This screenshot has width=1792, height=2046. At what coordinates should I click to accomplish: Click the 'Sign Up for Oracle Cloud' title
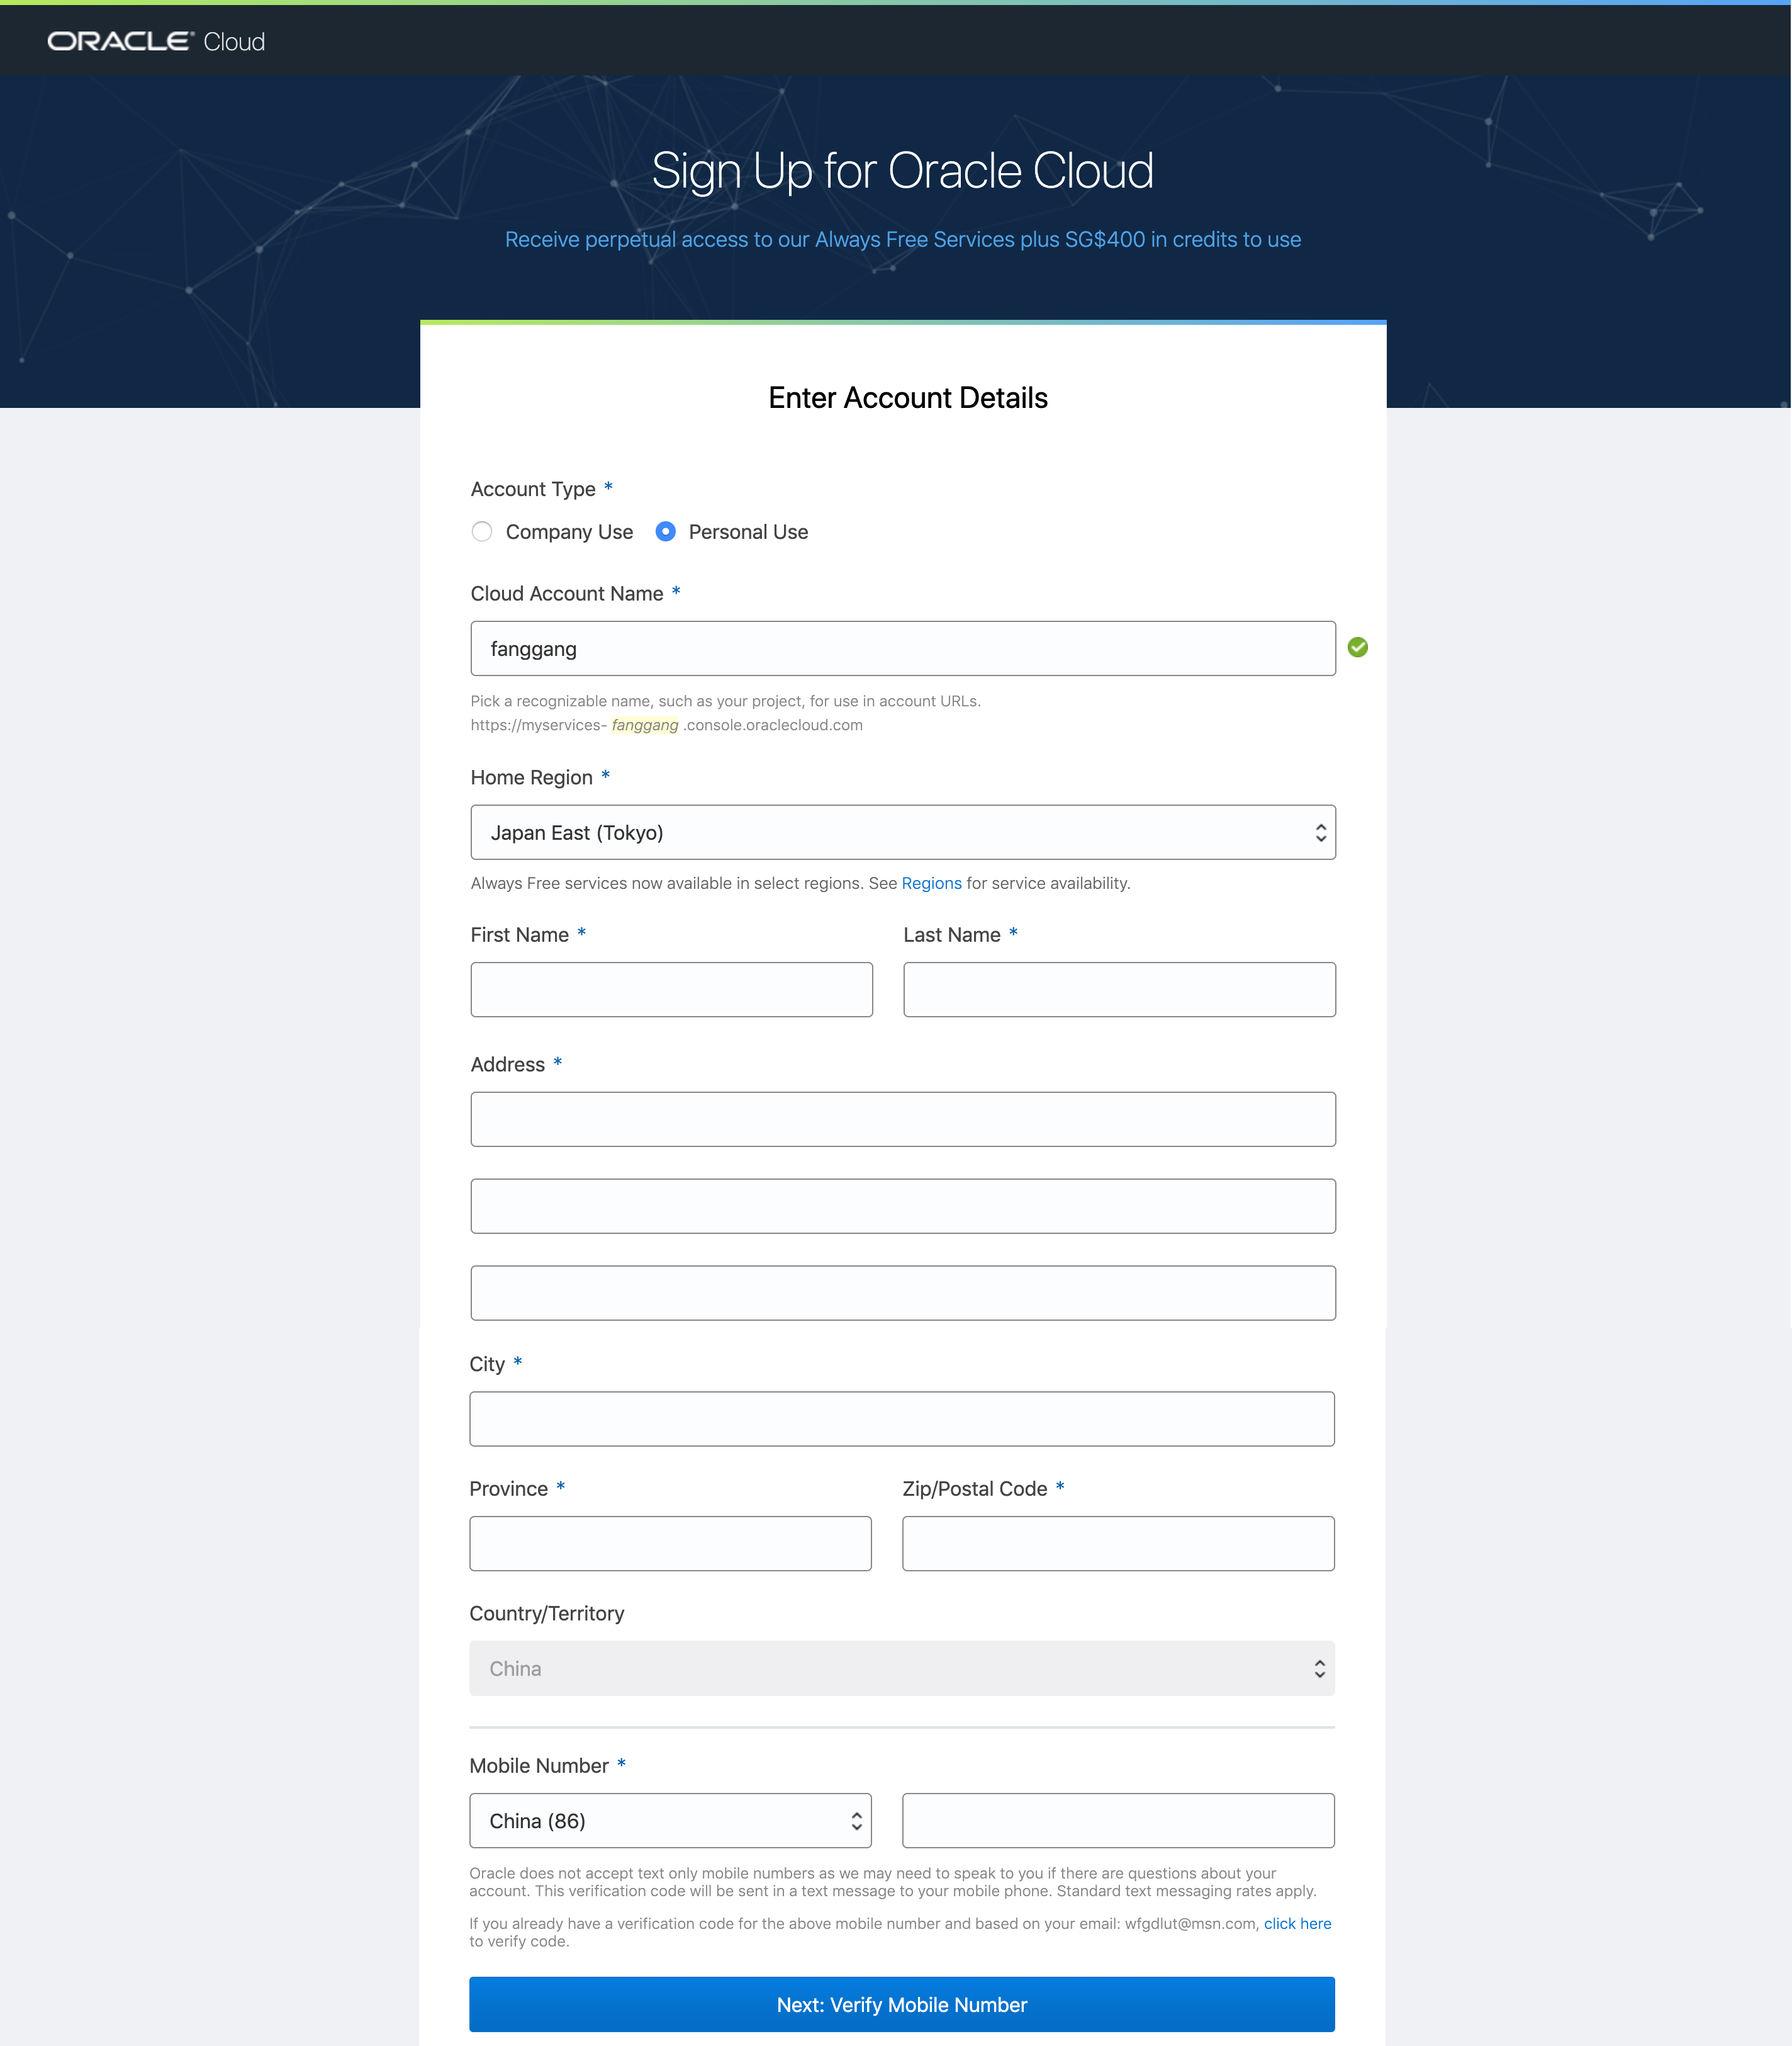click(x=903, y=171)
